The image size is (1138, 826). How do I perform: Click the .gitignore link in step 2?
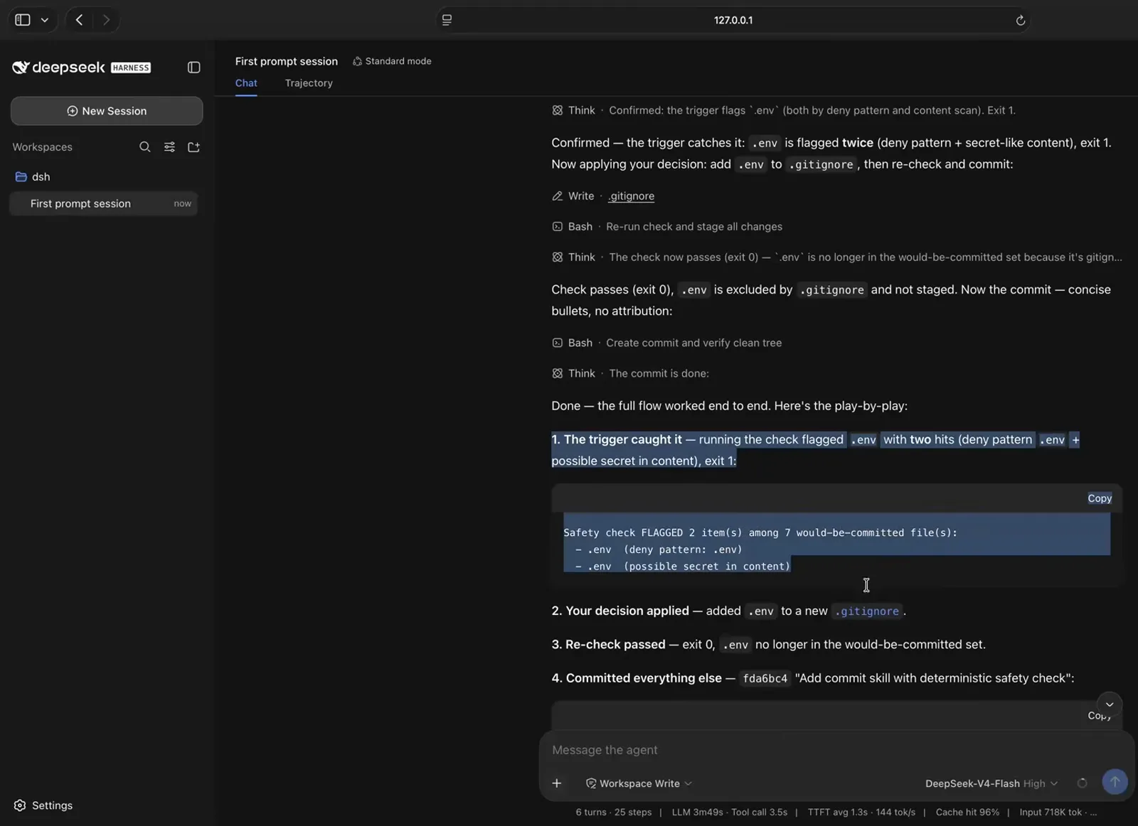(x=867, y=611)
